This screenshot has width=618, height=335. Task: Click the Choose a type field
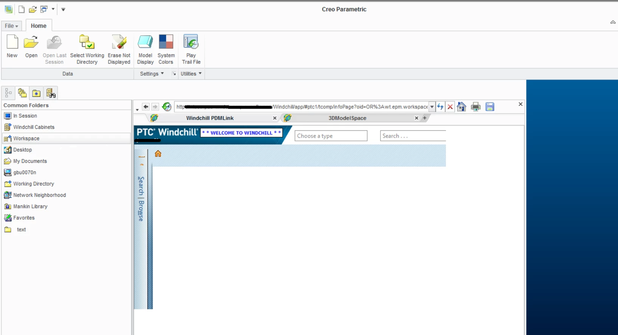pyautogui.click(x=331, y=136)
